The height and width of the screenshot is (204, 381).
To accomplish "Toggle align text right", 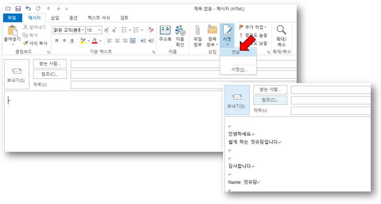I will (x=125, y=41).
